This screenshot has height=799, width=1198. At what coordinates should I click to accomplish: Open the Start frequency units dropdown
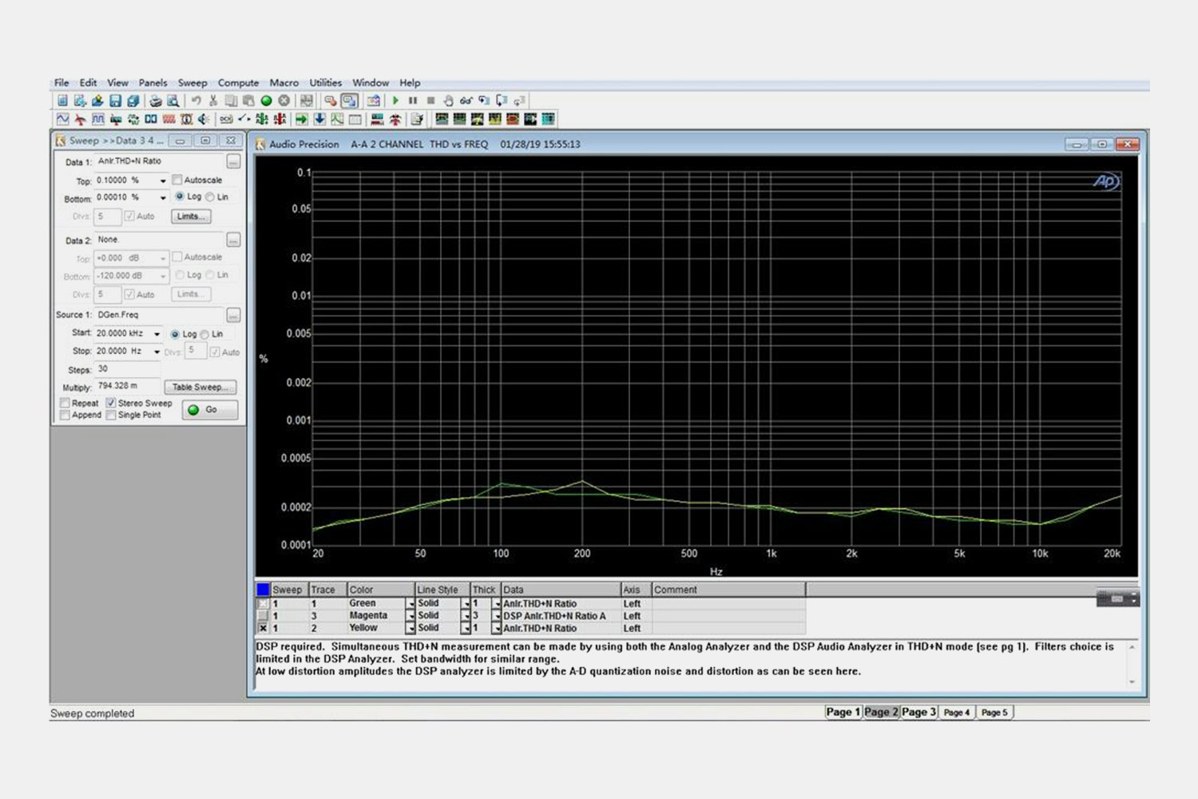coord(157,334)
